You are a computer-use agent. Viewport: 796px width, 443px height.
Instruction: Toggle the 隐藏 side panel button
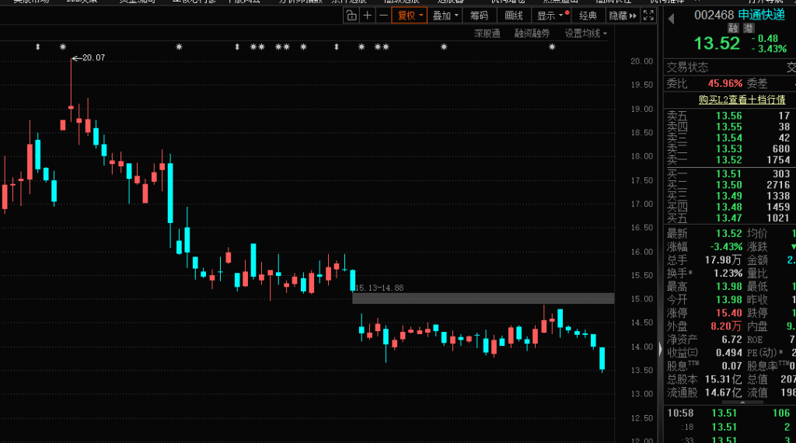[622, 16]
